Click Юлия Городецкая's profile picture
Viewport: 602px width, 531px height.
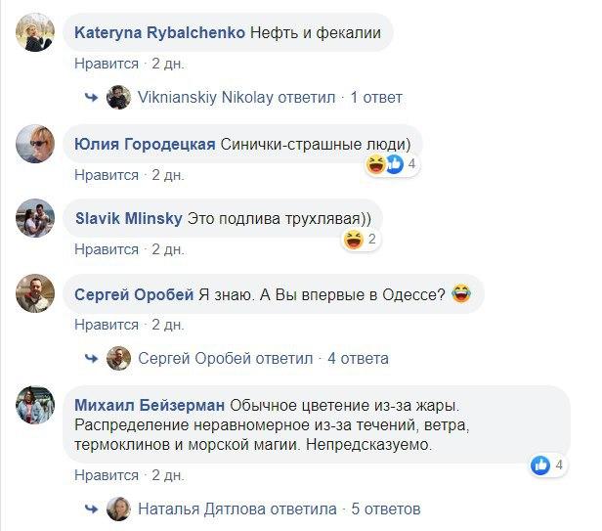(35, 147)
